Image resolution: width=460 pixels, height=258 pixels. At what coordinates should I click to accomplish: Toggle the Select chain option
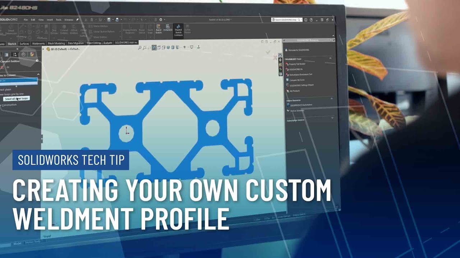(x=5, y=90)
